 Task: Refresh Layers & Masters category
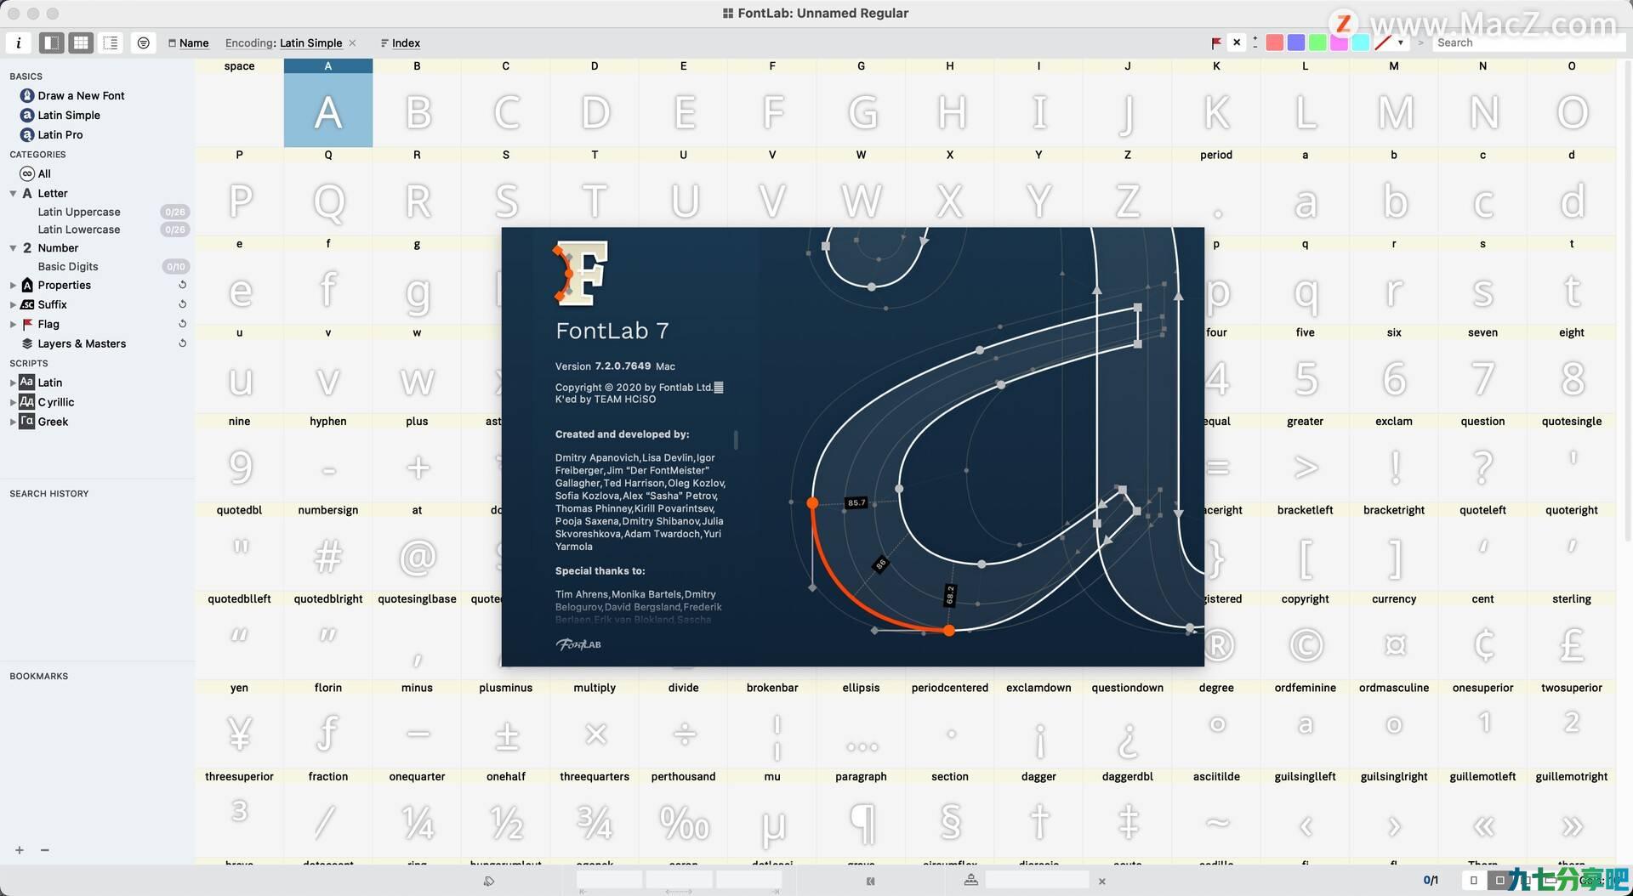point(182,343)
